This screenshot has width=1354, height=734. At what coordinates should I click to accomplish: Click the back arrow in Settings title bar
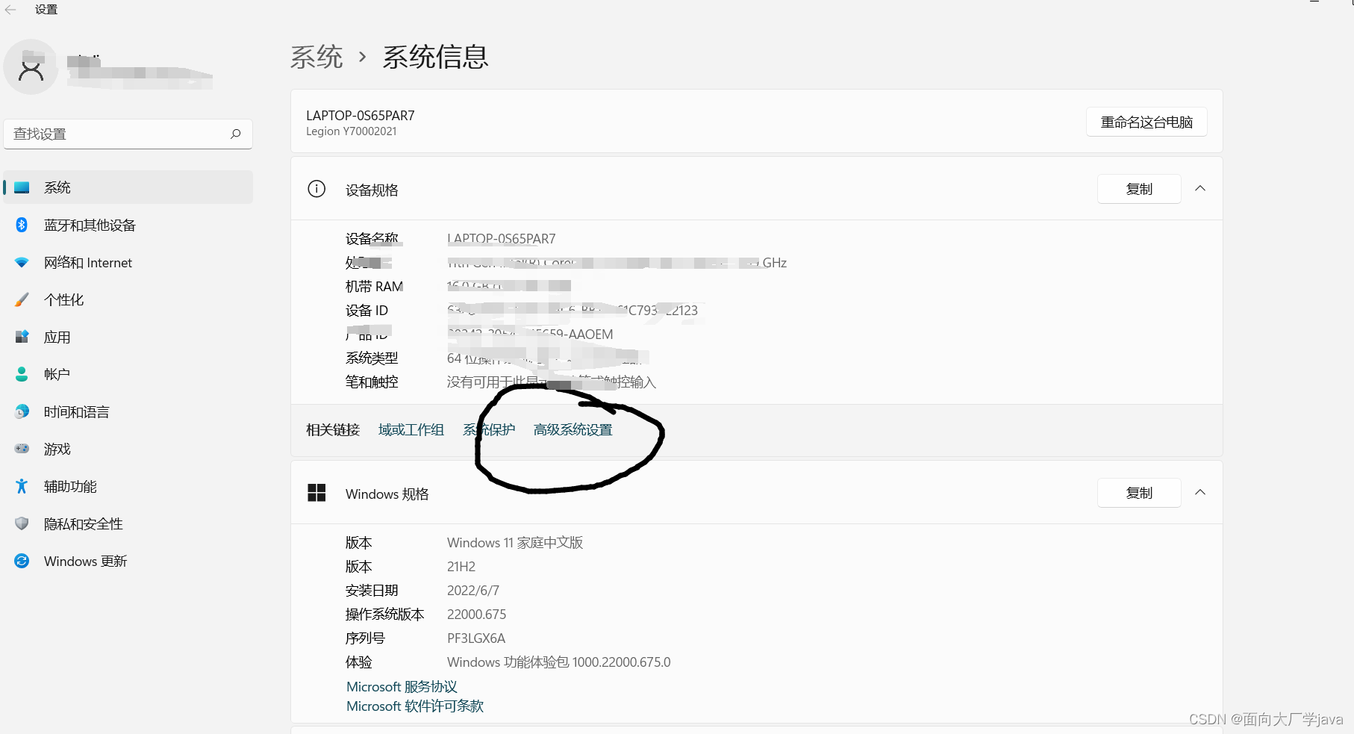pos(10,10)
